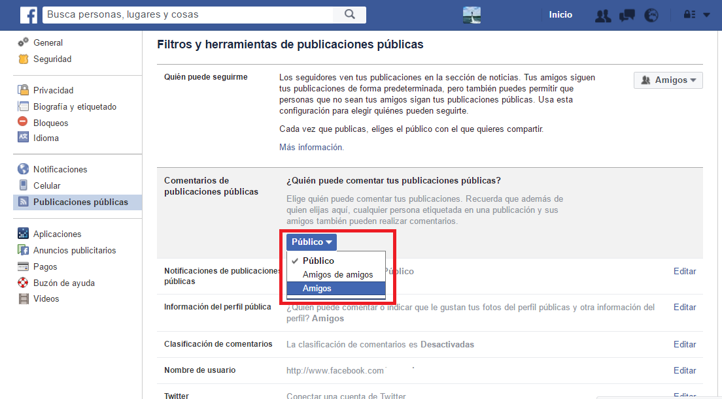722x399 pixels.
Task: Click the Aplicaciones icon in sidebar
Action: [x=23, y=233]
